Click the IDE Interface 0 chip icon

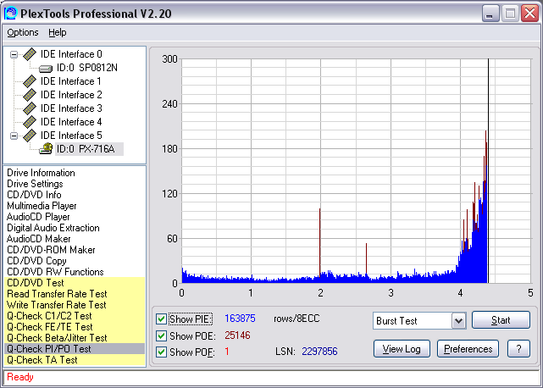click(x=30, y=54)
